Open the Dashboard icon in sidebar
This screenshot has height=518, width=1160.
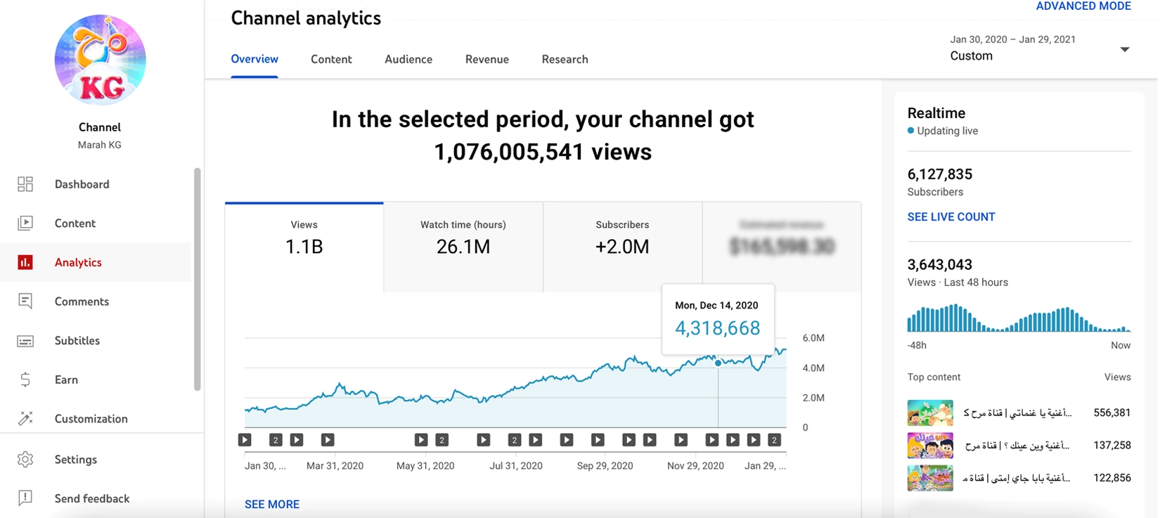pyautogui.click(x=25, y=184)
